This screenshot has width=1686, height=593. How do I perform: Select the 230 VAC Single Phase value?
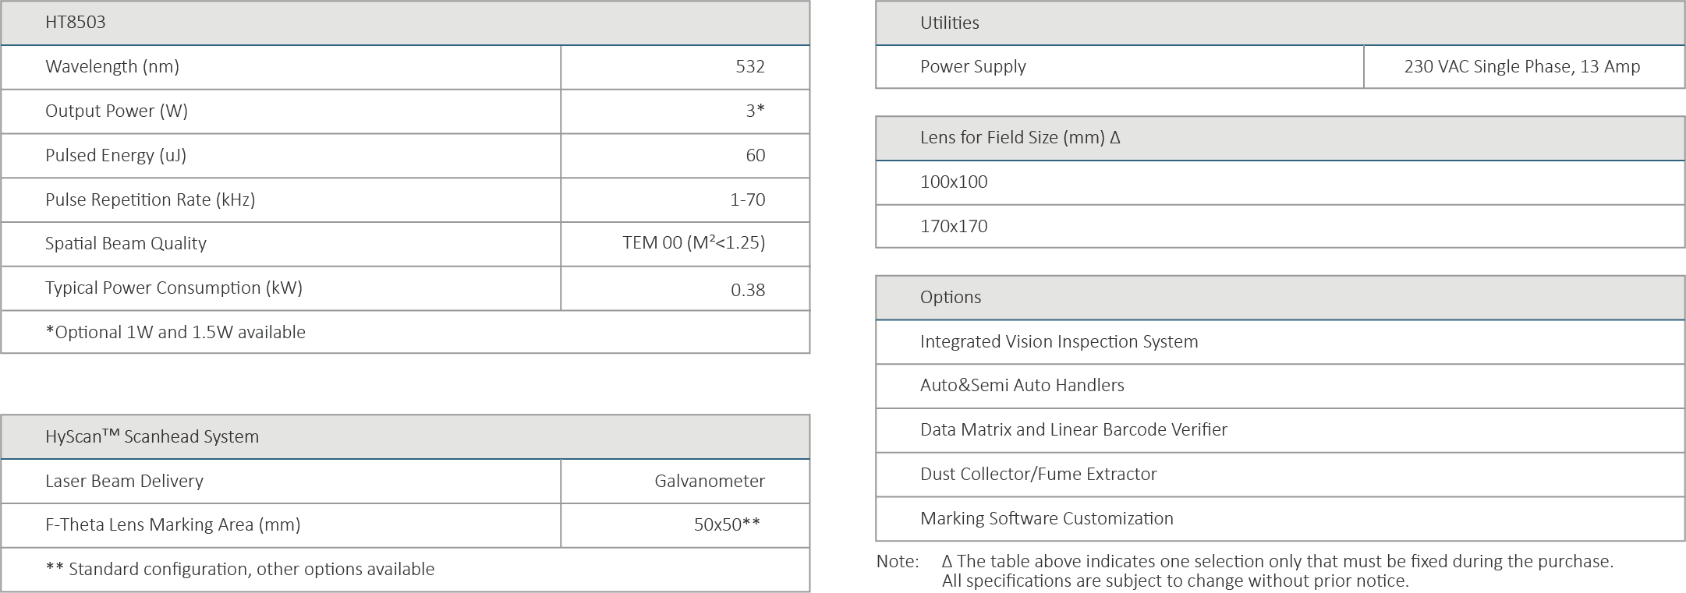click(1521, 67)
